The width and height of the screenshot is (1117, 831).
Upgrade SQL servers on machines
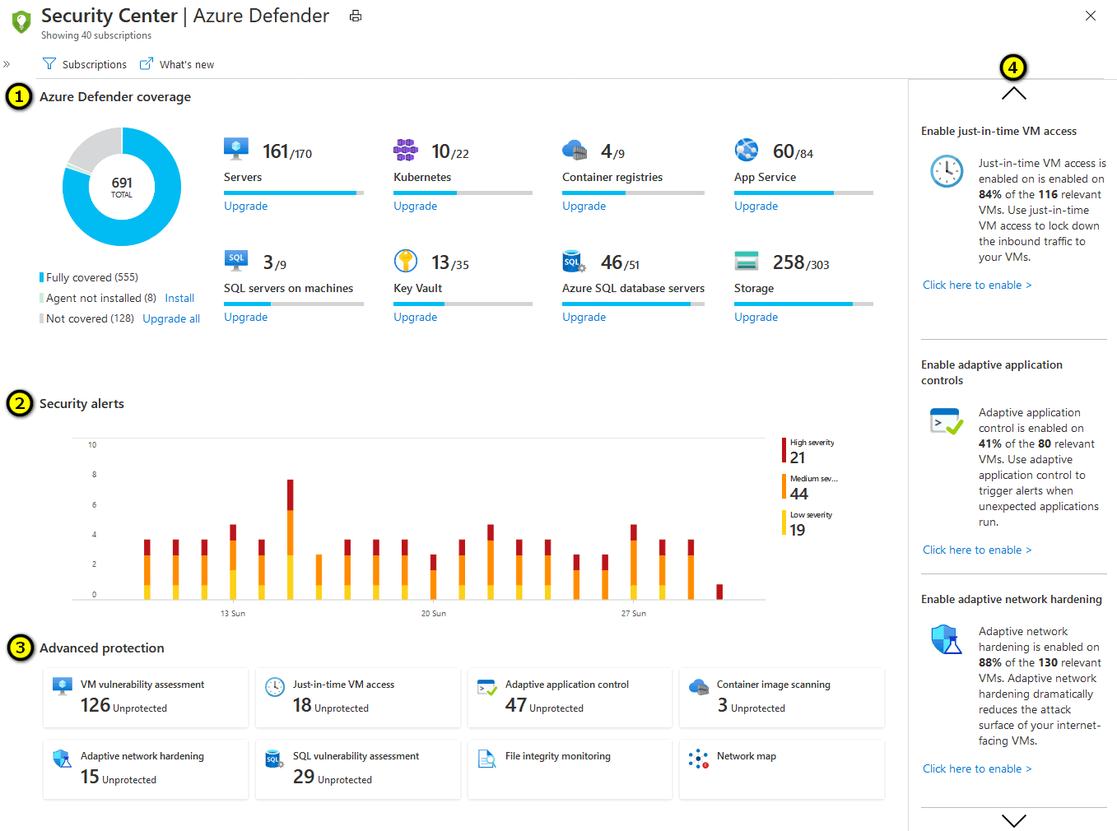click(246, 317)
